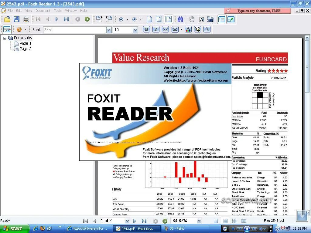Collapse the Bookmarks tree node

click(x=5, y=38)
